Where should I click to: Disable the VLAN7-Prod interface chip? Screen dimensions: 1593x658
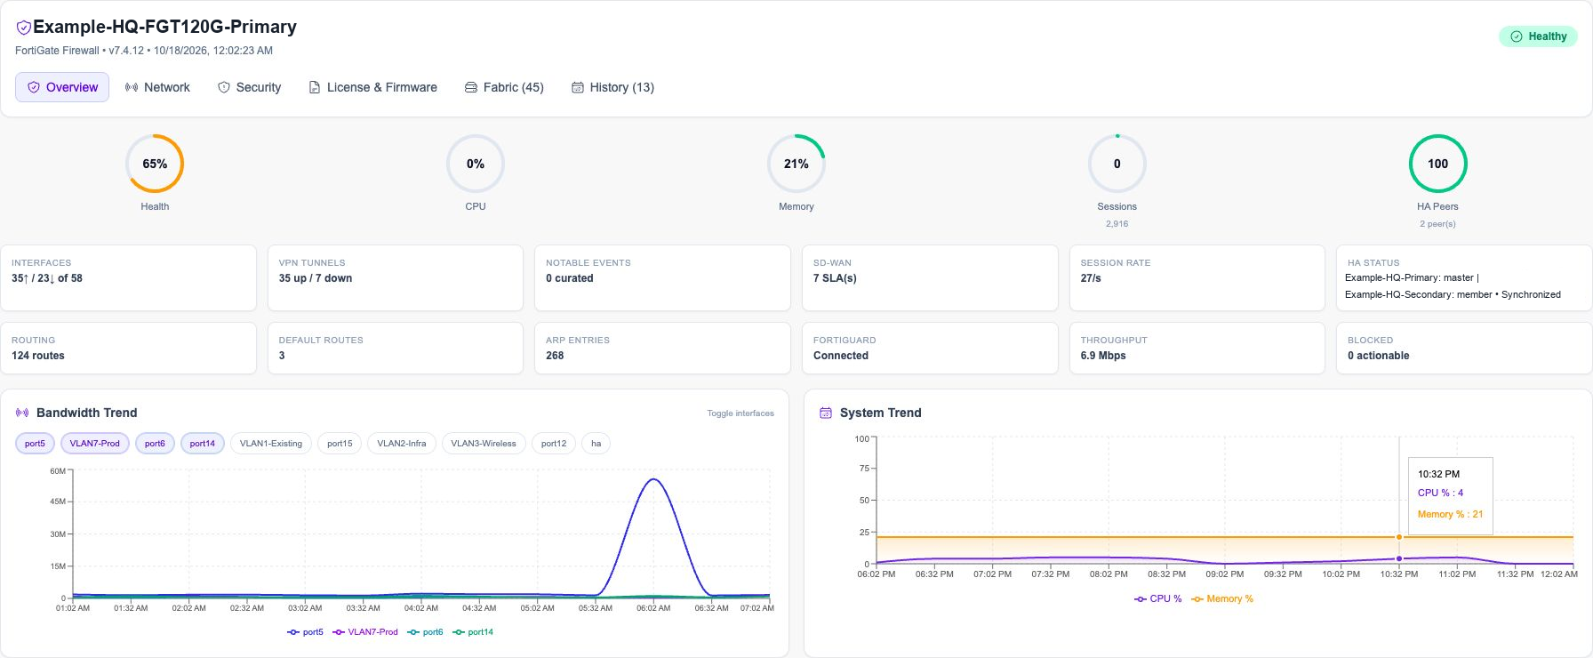coord(95,444)
